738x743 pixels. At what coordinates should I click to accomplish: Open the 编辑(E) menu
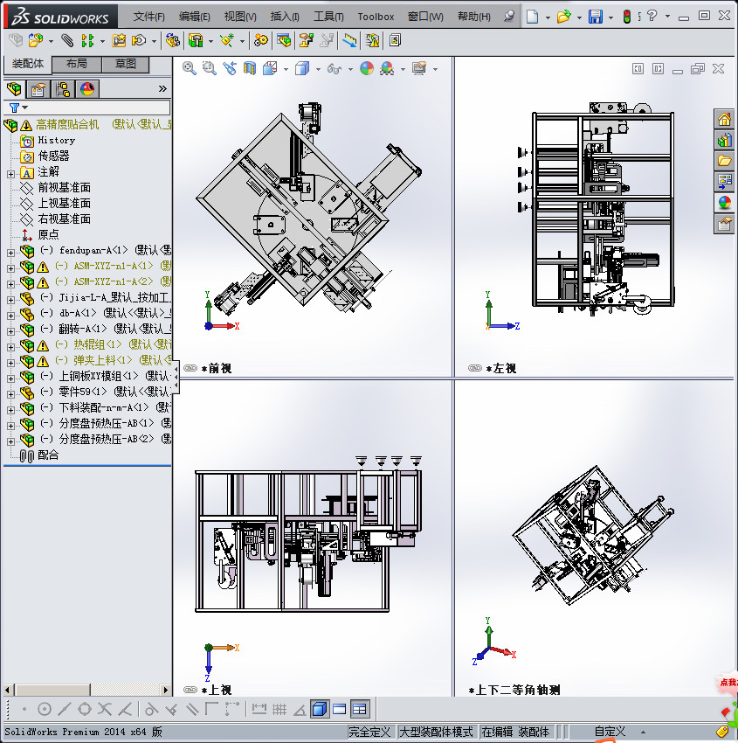click(x=195, y=17)
